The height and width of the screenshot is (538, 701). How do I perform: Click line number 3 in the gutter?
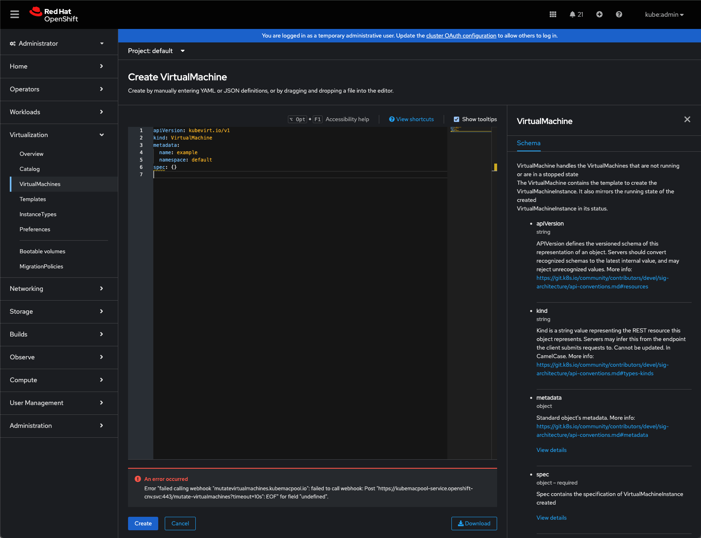tap(141, 145)
